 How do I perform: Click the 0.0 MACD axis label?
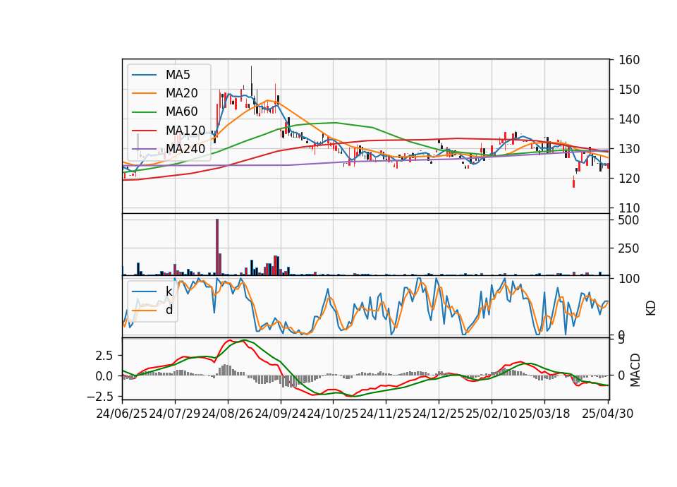click(104, 376)
